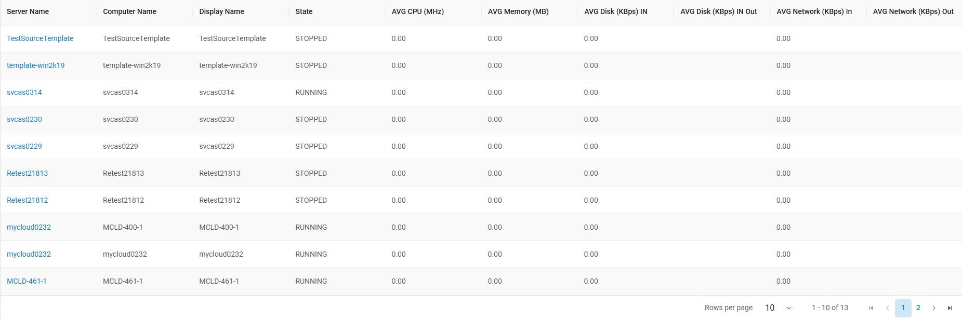Open the svcas0229 server link
This screenshot has width=962, height=321.
coord(24,146)
